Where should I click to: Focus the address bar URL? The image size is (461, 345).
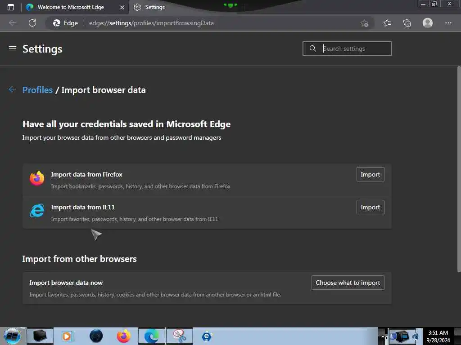click(151, 23)
